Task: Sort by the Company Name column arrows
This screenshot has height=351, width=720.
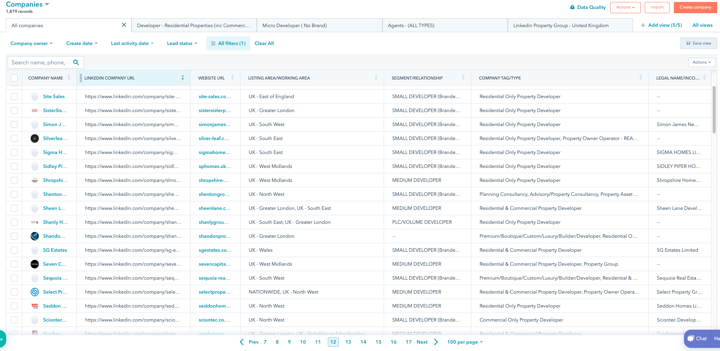Action: coord(69,78)
